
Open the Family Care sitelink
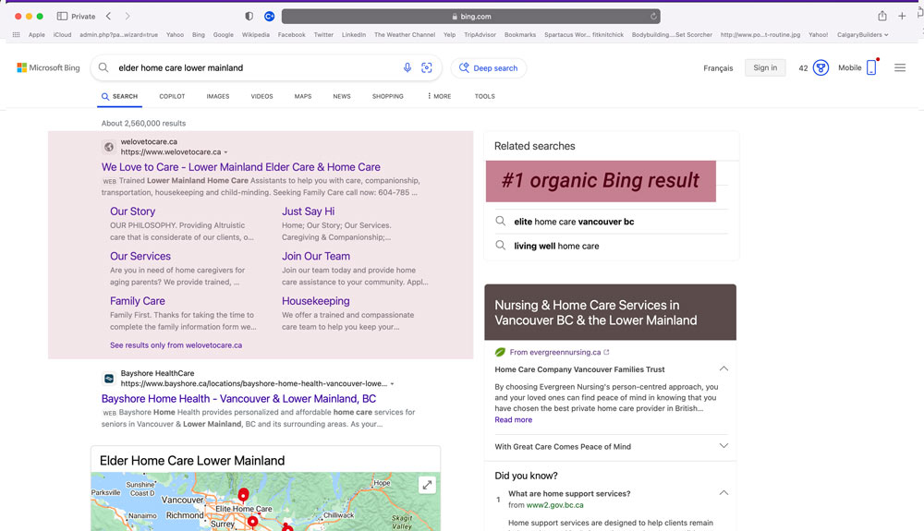138,301
